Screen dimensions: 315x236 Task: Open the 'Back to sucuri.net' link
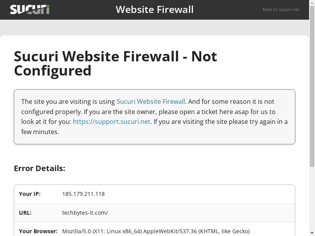pos(281,9)
